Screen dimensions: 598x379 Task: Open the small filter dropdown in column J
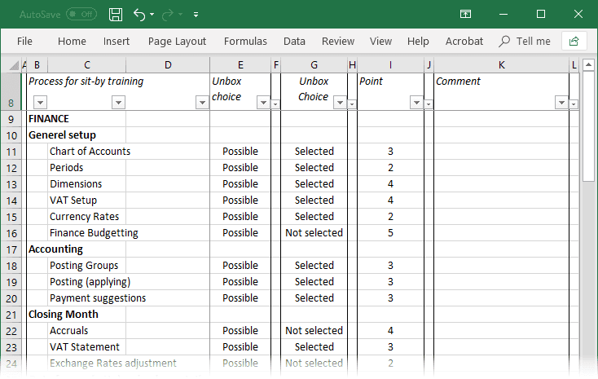(x=429, y=104)
